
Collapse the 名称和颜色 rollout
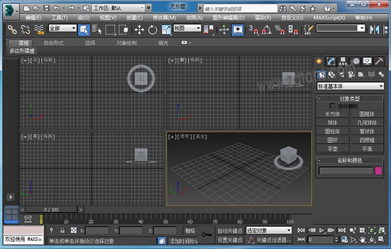point(319,160)
